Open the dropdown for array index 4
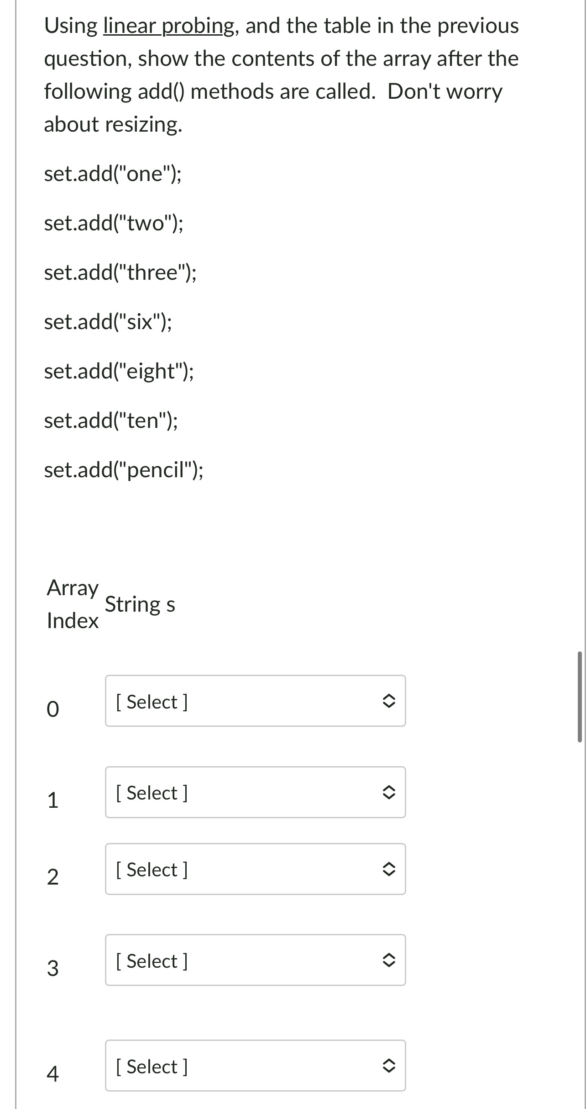Screen dimensions: 586x1109 click(255, 1066)
